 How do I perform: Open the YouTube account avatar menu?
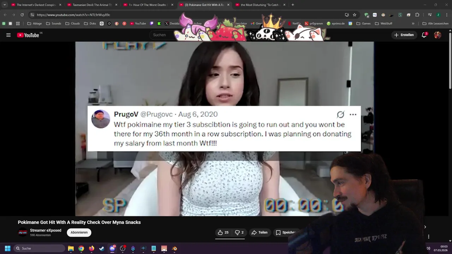coord(438,35)
